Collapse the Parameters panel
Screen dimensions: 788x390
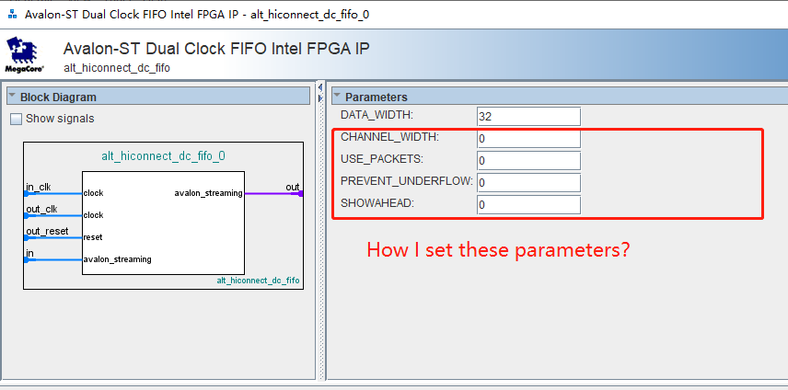pos(337,96)
